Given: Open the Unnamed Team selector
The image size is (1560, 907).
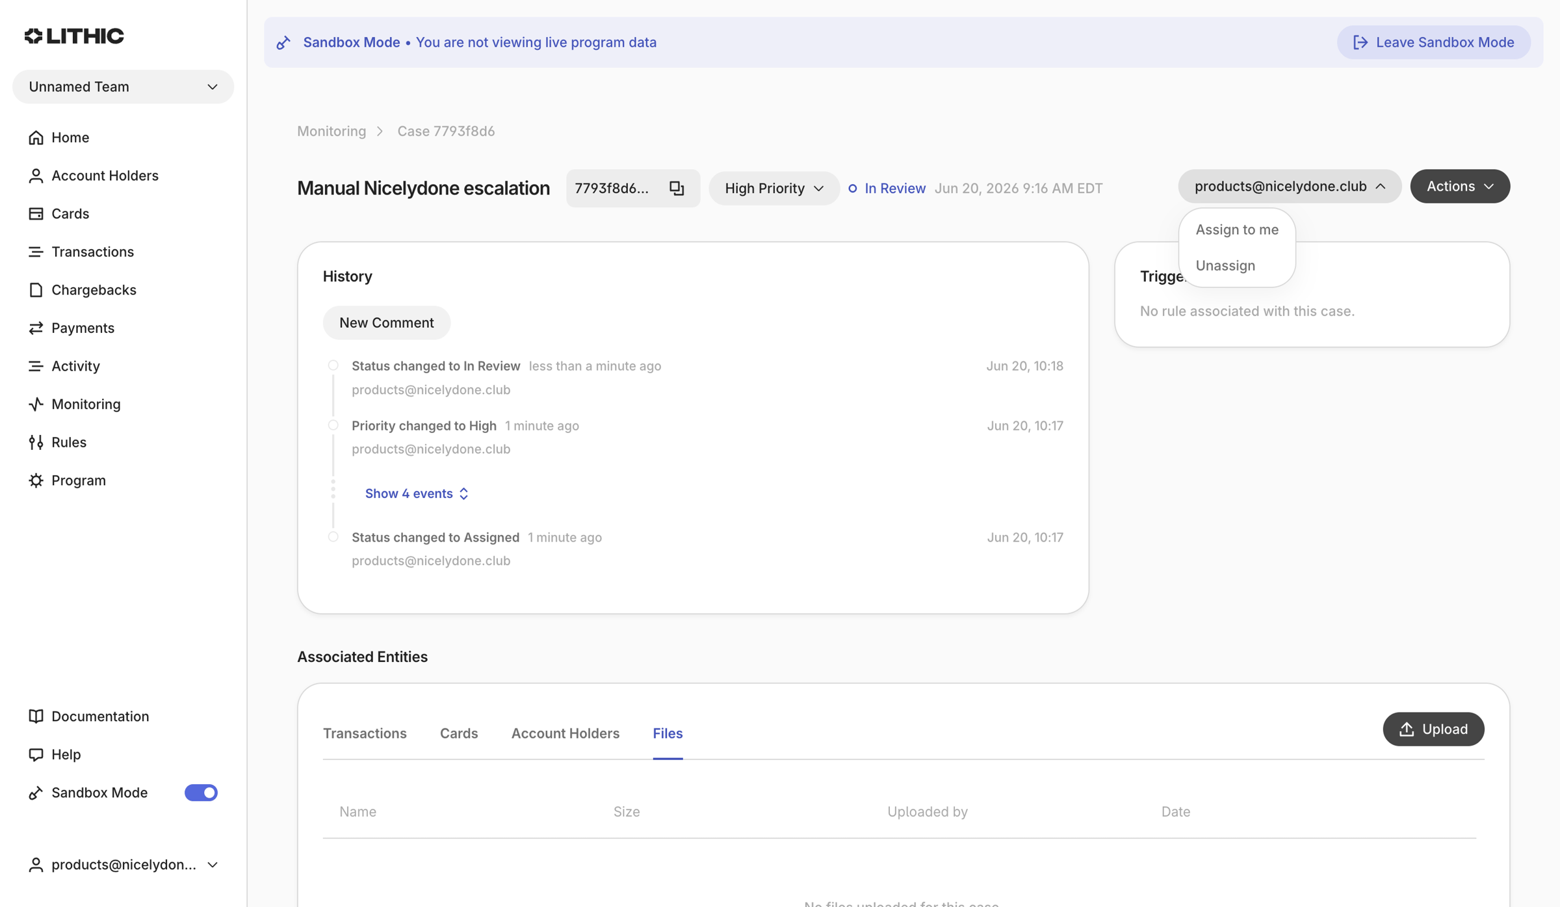Looking at the screenshot, I should (123, 86).
